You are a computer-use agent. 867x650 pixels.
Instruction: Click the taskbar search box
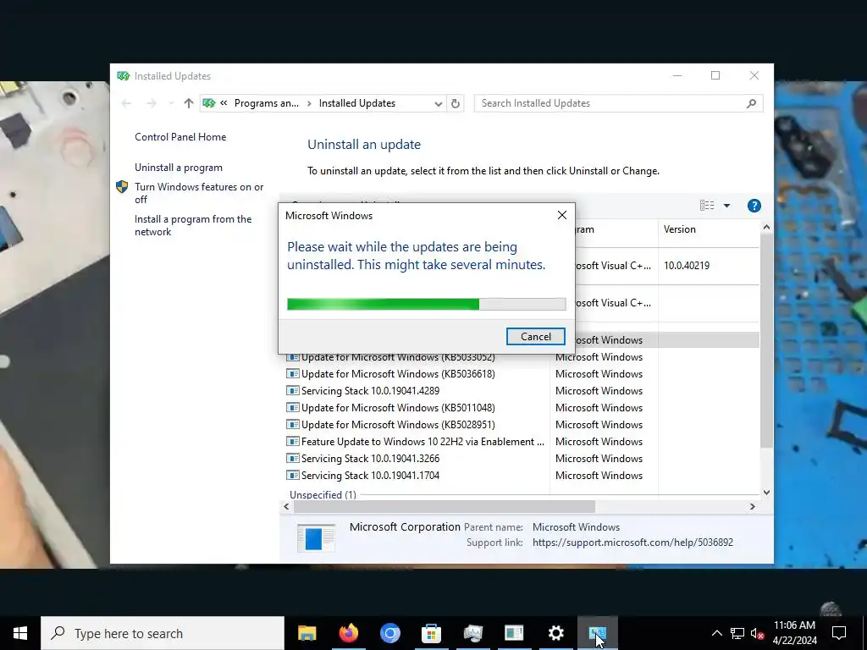[x=163, y=633]
